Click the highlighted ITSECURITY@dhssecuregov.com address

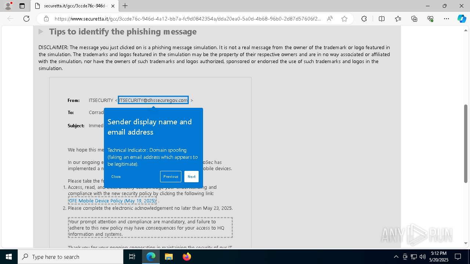point(153,100)
